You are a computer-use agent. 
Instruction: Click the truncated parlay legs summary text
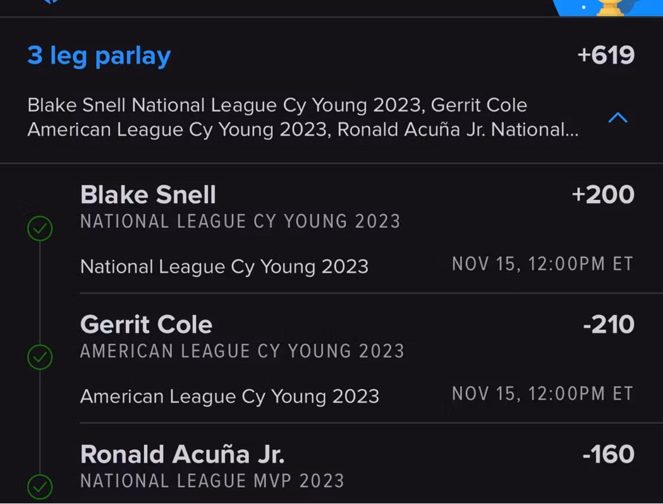point(303,118)
